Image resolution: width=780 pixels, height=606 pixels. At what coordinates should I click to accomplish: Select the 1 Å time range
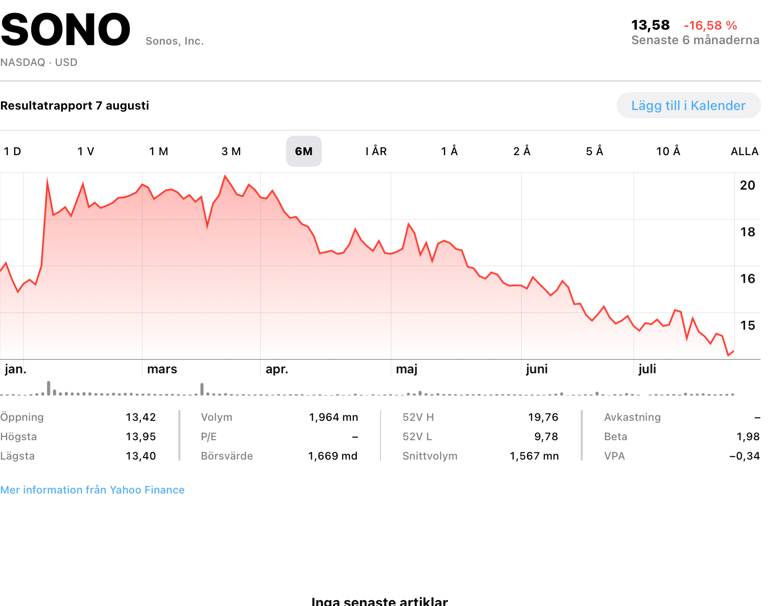[x=449, y=151]
